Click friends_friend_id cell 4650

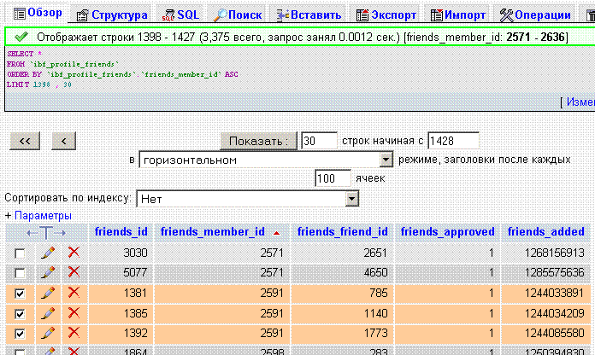(x=342, y=272)
